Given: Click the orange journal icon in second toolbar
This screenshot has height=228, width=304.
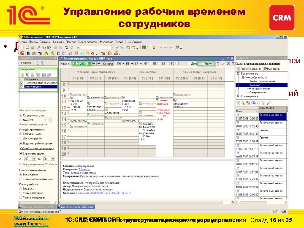Looking at the screenshot, I should (x=22, y=53).
